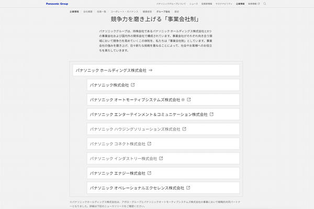Click arrow icon beside ホールディングス株式会社
Viewport: 314px width, 209px height.
pos(151,70)
